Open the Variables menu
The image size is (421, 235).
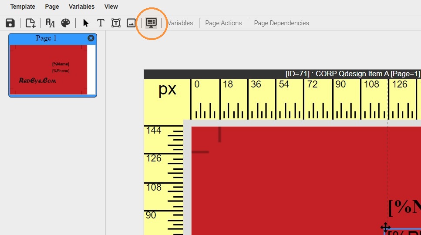(x=81, y=7)
